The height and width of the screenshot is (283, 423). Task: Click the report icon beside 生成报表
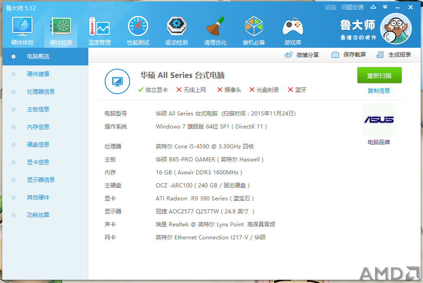(380, 55)
